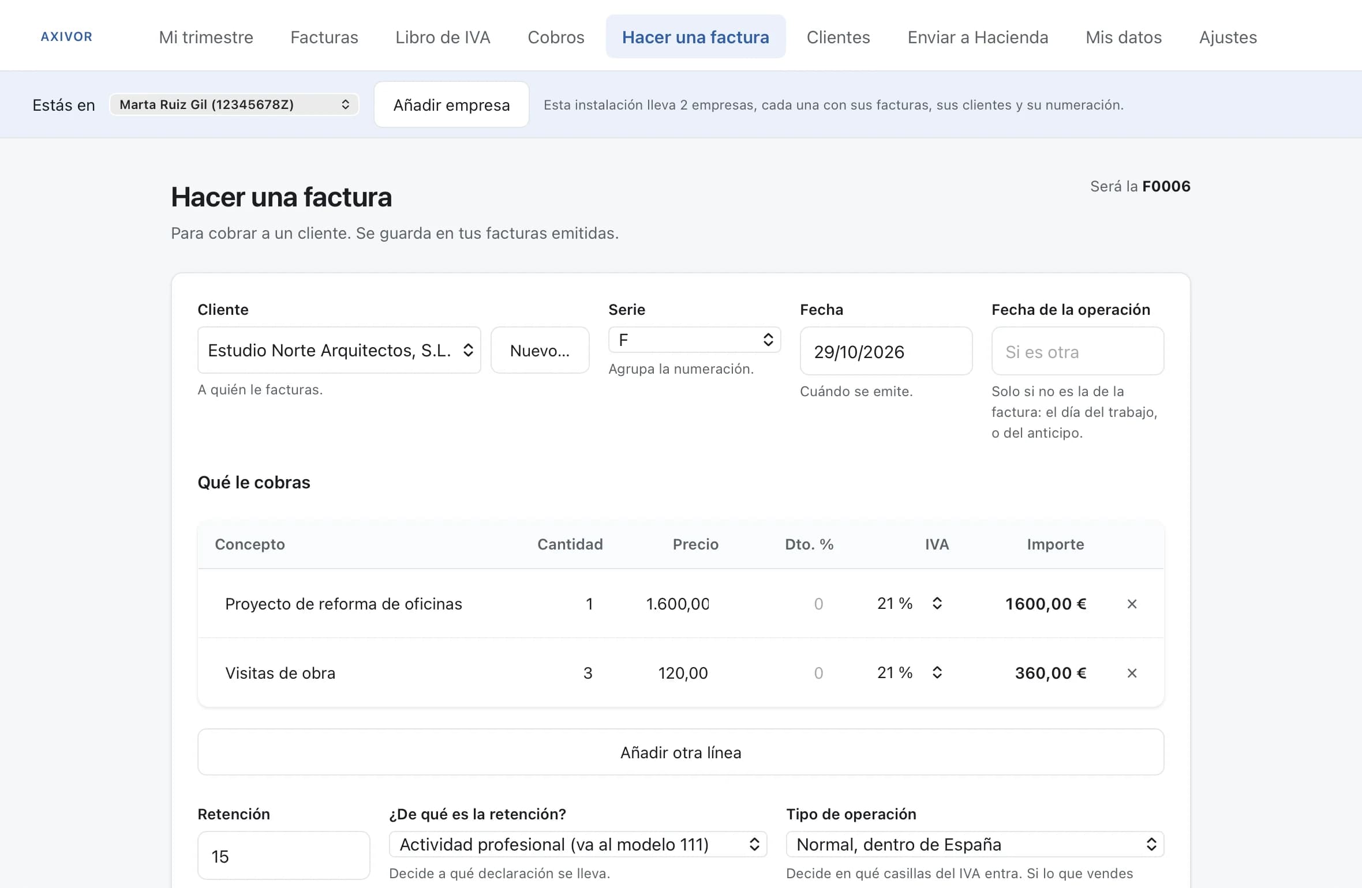Open the Serie dropdown

pos(695,340)
